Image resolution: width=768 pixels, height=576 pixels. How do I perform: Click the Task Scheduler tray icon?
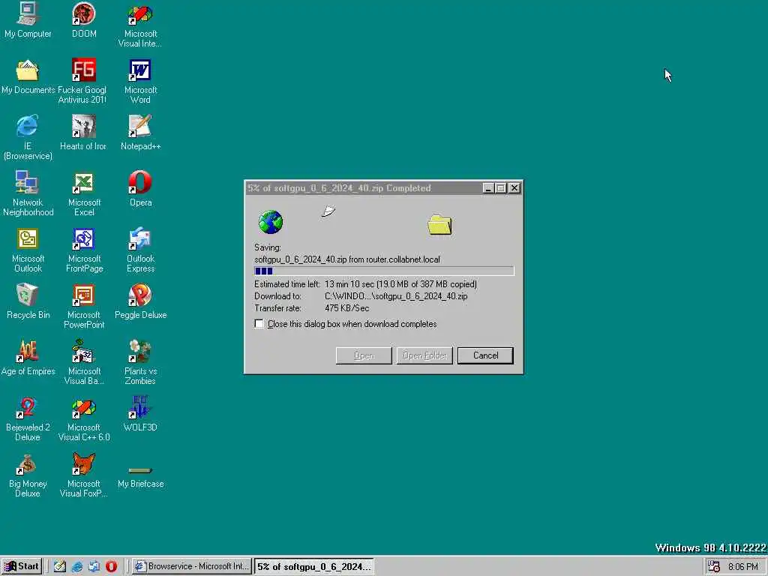[x=714, y=567]
